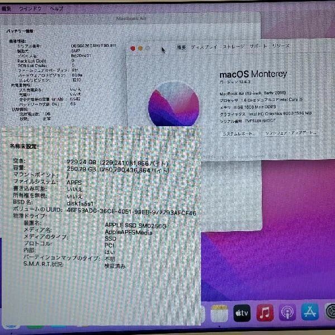Click the "PCB Lot Code:" row

(46, 66)
